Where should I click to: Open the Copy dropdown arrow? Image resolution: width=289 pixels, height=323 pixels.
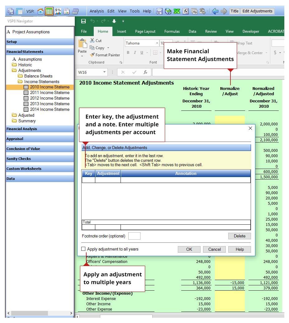[x=108, y=48]
